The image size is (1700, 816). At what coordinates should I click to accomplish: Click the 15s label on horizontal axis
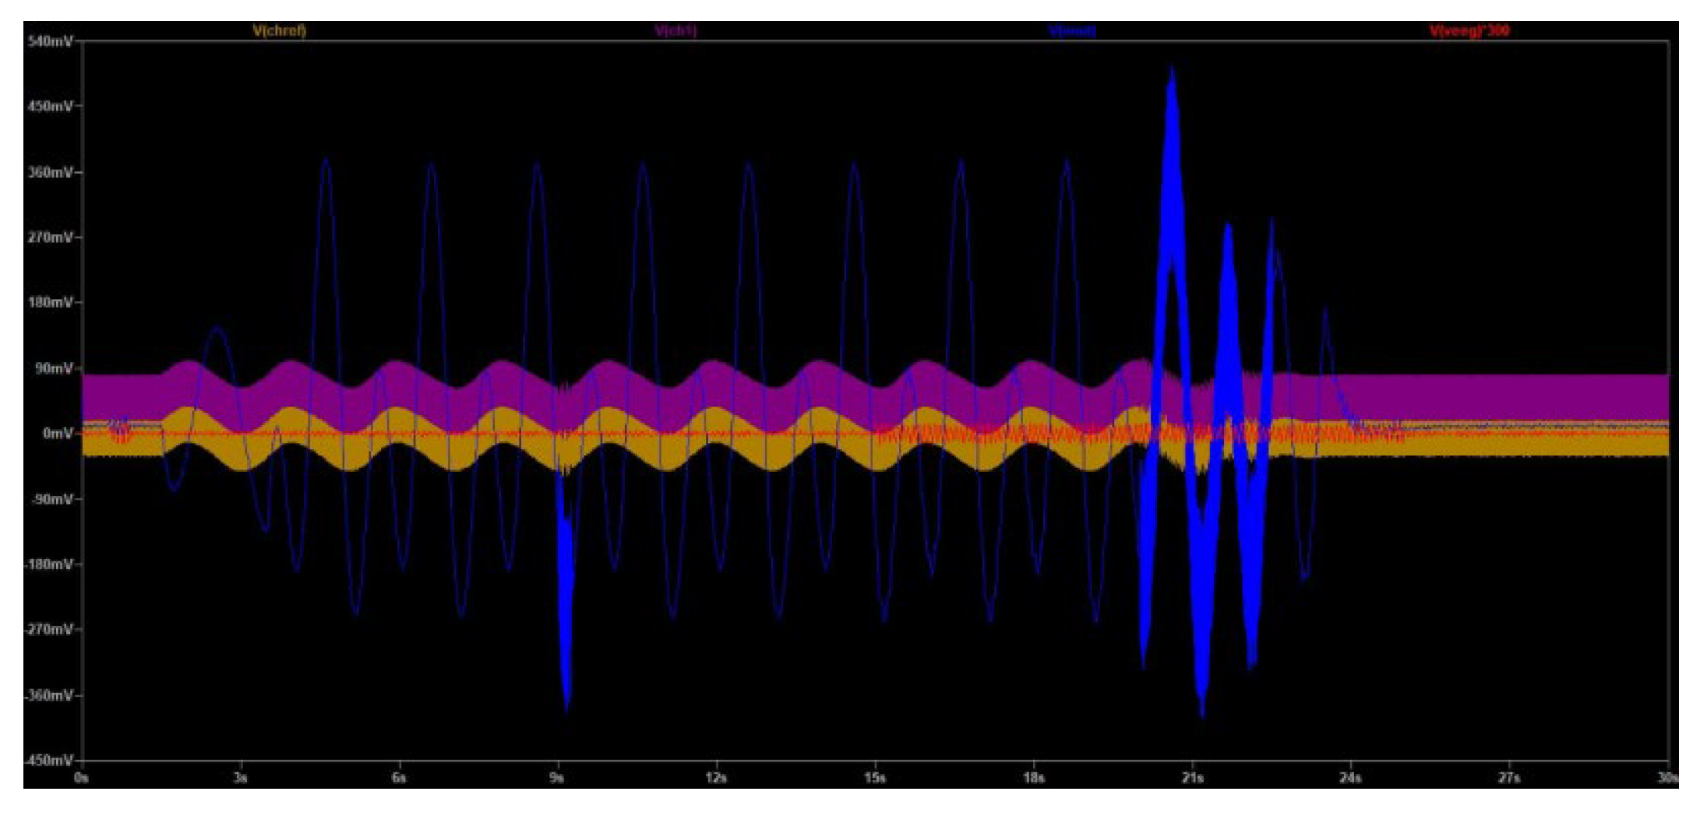[x=875, y=778]
